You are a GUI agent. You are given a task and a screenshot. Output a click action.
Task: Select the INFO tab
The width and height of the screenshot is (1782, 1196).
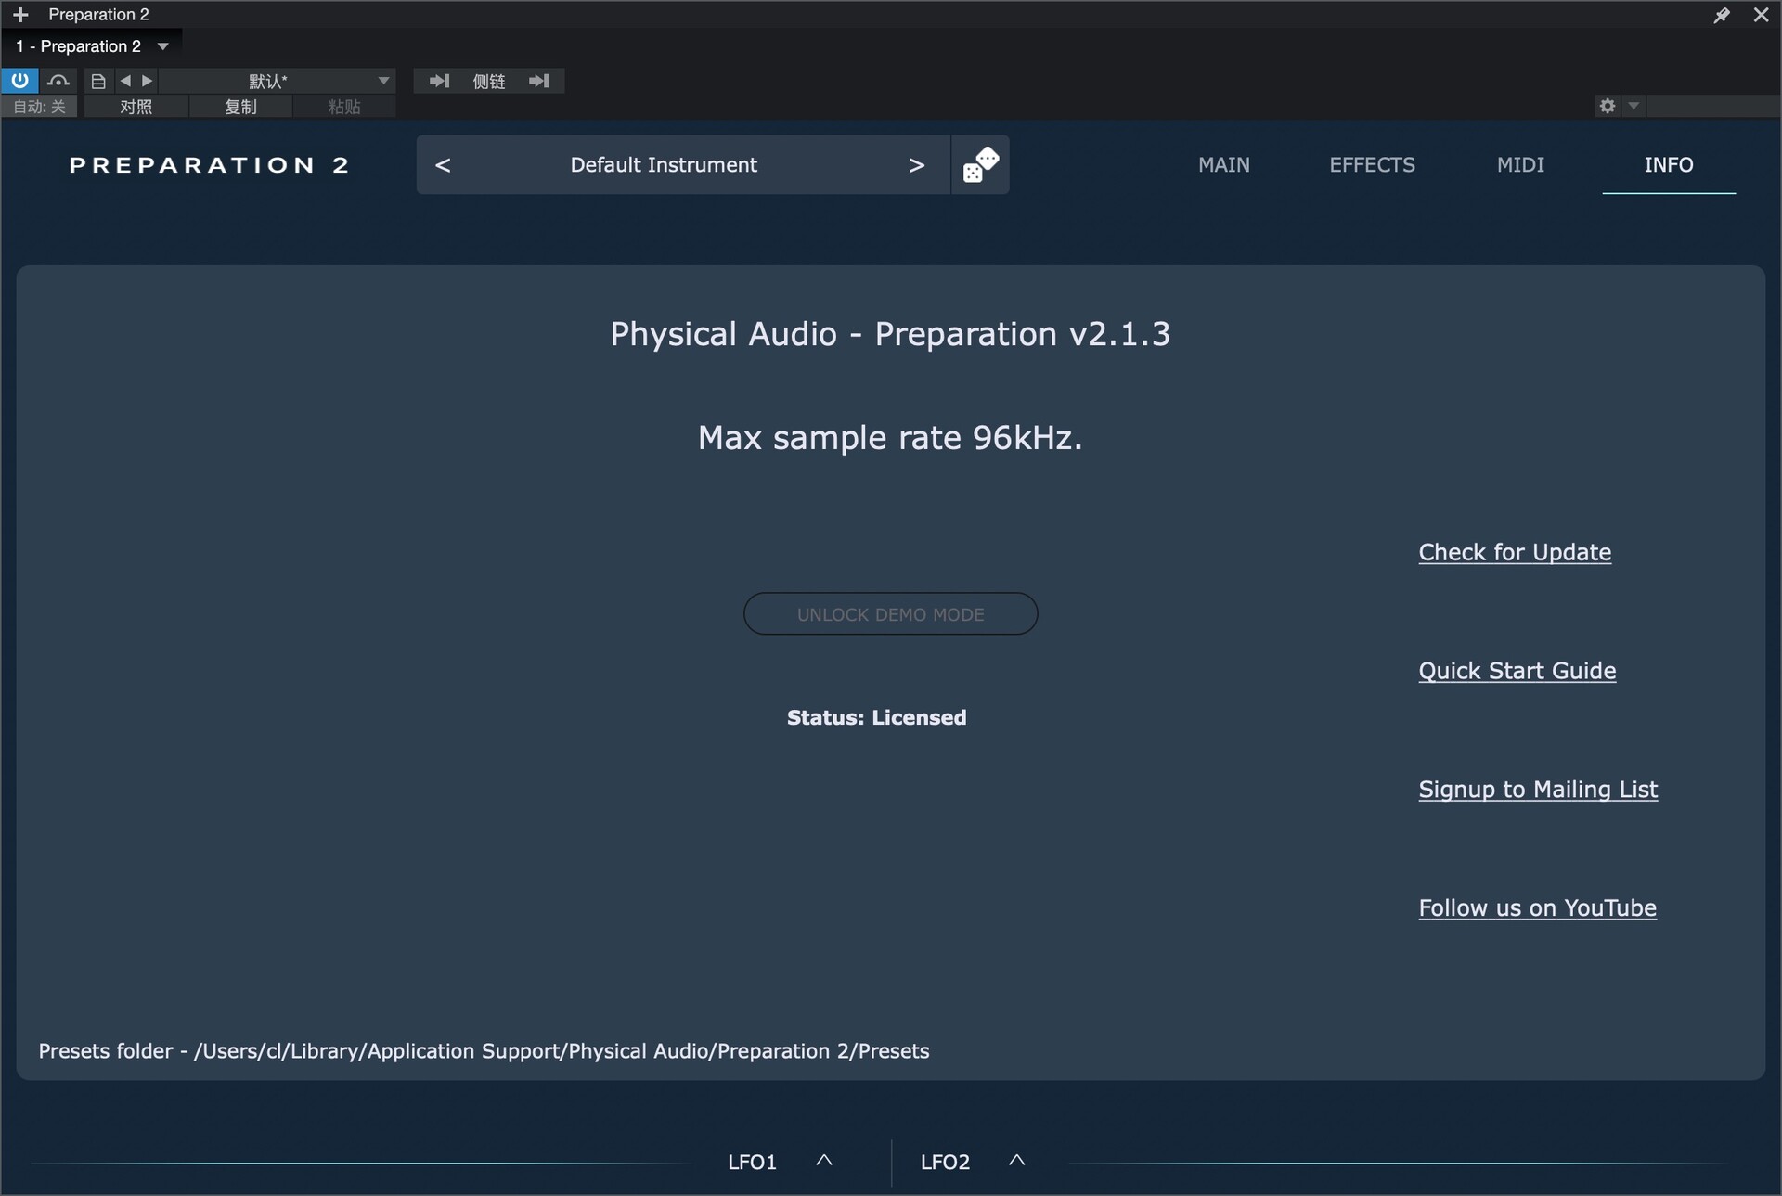coord(1669,165)
